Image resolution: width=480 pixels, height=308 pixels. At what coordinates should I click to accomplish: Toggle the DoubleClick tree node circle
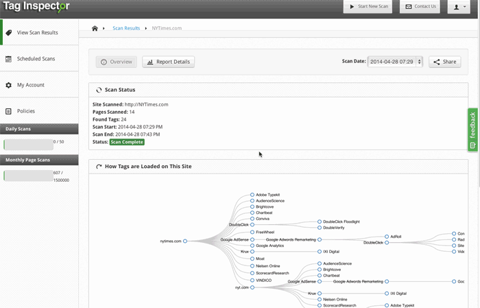[x=252, y=224]
